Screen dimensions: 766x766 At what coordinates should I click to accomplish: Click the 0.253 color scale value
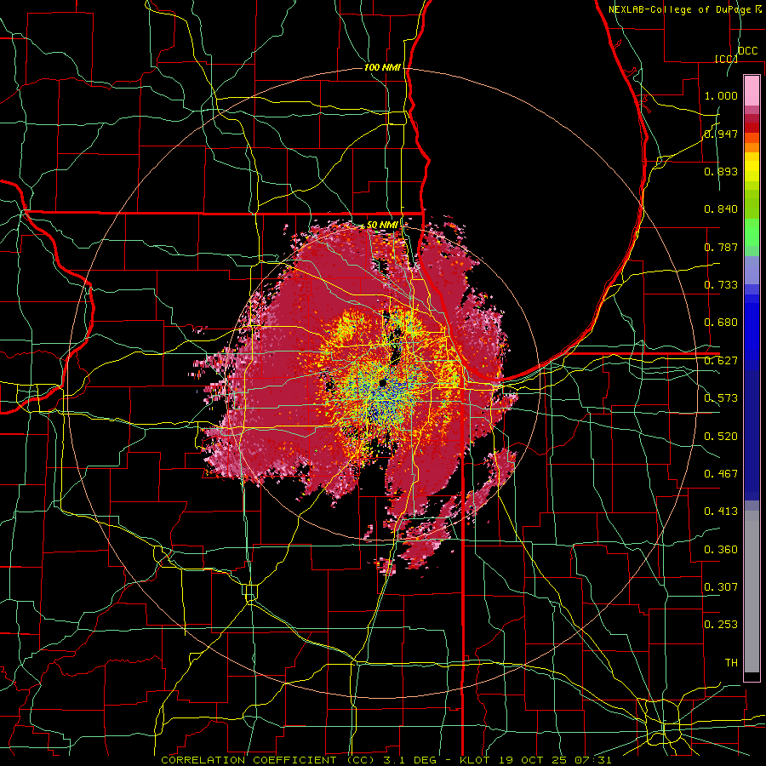tap(721, 625)
